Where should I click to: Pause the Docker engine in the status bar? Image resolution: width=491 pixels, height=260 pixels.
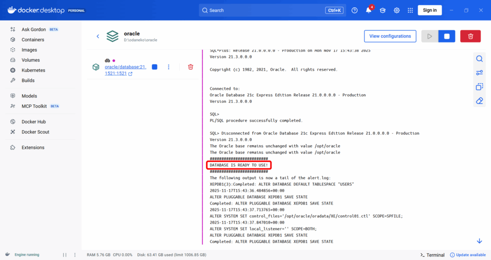[x=65, y=255]
